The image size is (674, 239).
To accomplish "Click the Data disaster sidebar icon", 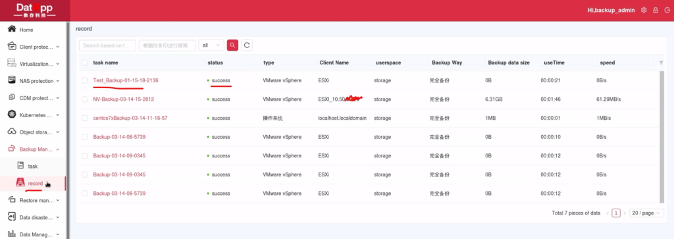I will coord(12,217).
